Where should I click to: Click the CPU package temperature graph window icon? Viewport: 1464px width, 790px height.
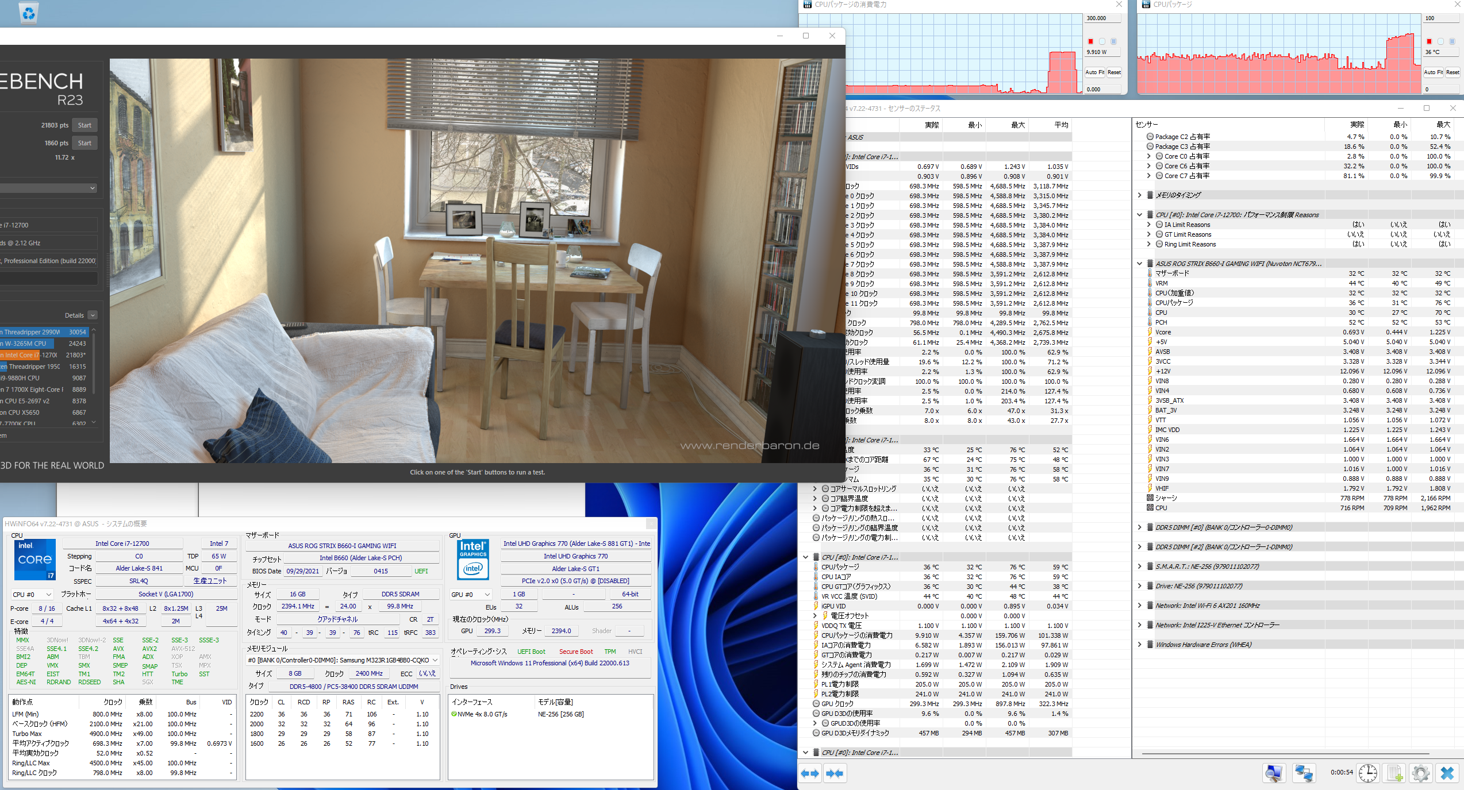(1146, 5)
